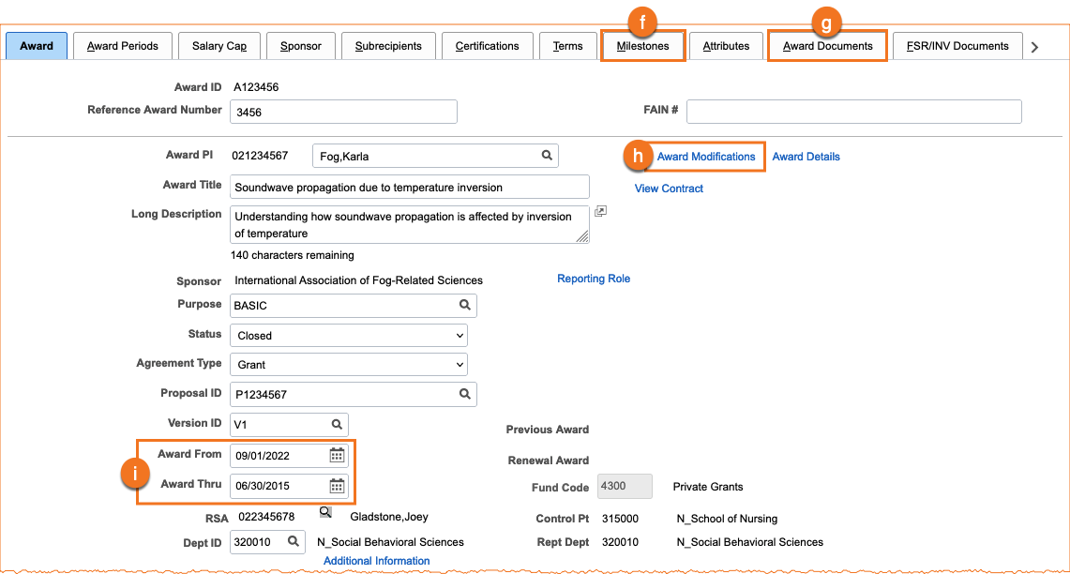Open the Status dropdown showing Closed

[x=349, y=336]
